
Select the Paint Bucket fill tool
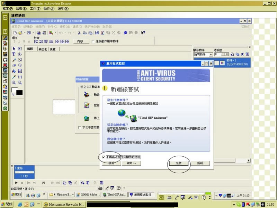14,71
